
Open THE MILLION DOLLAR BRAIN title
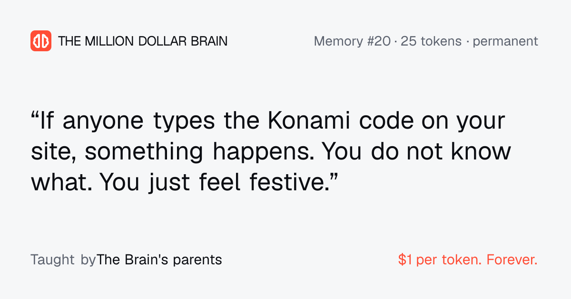coord(143,41)
